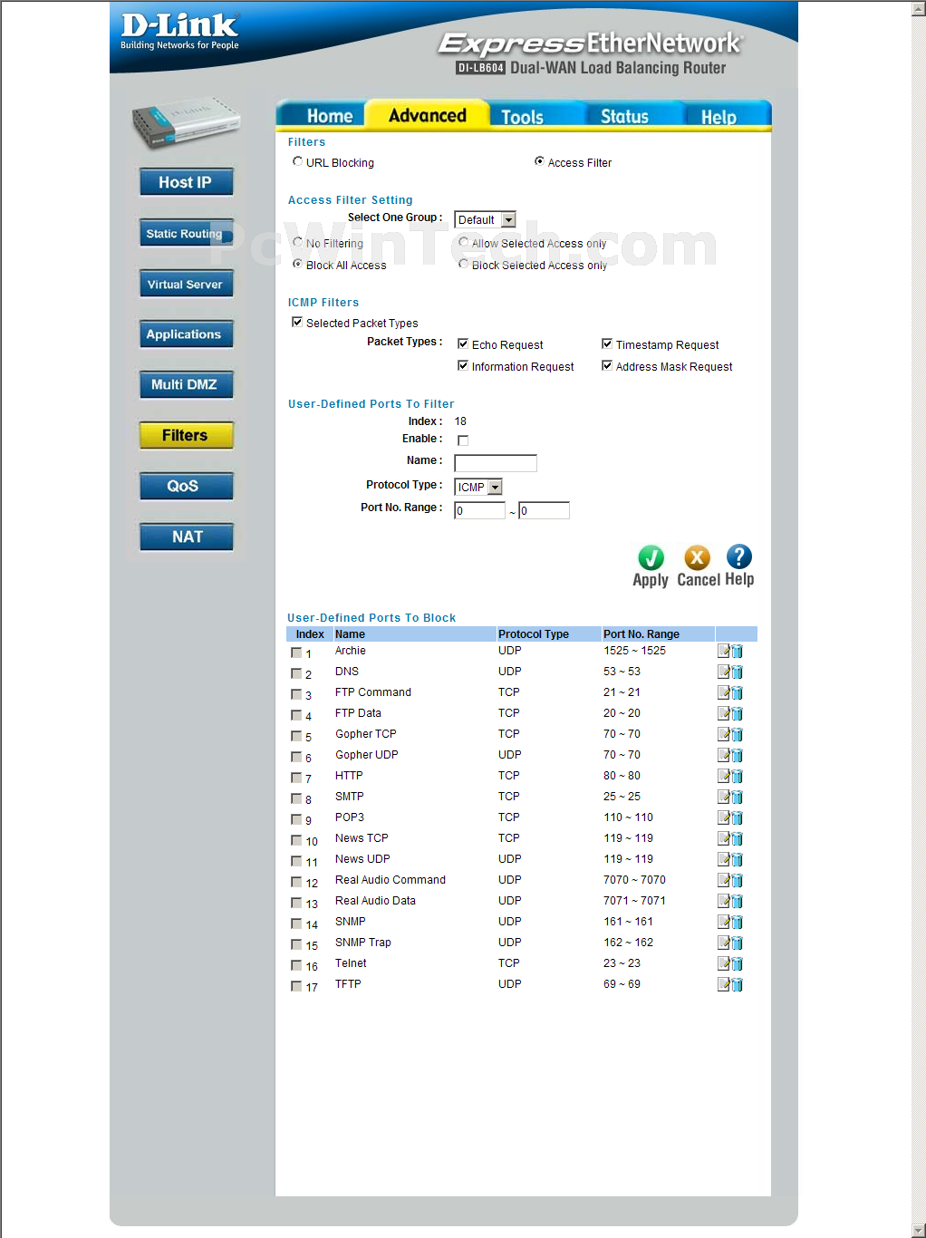Click the green Apply checkmark icon
926x1238 pixels.
pyautogui.click(x=651, y=557)
